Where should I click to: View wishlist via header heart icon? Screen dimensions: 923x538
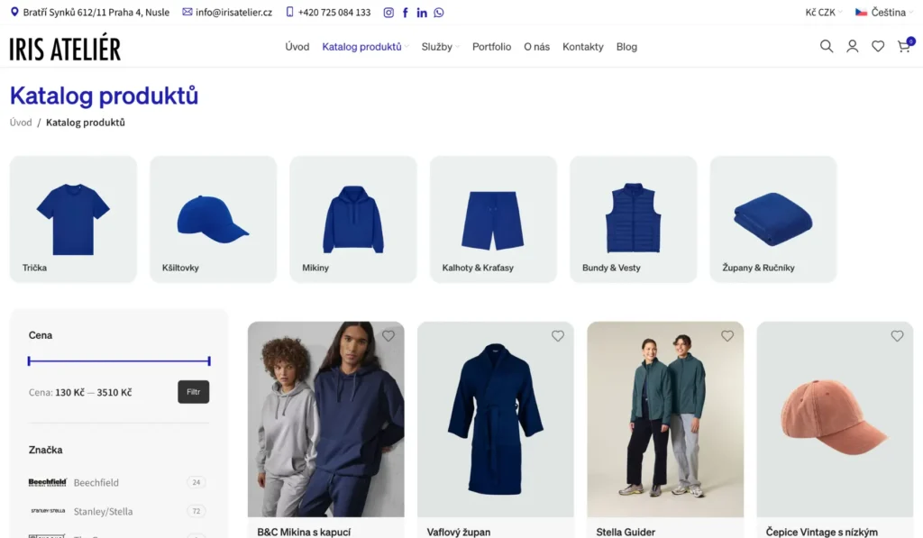tap(878, 46)
